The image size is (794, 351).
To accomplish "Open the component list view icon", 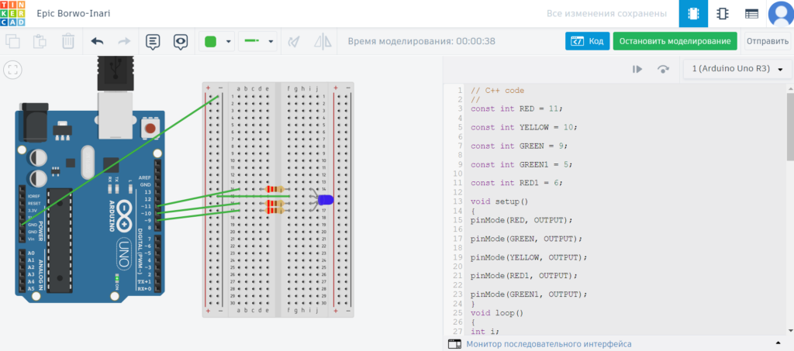I will point(751,14).
